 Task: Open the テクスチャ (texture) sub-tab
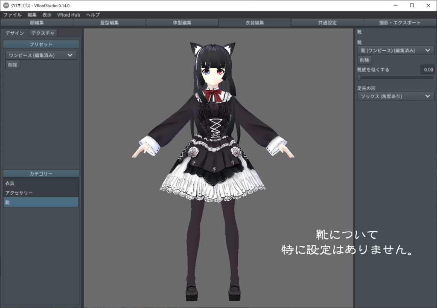[x=42, y=33]
